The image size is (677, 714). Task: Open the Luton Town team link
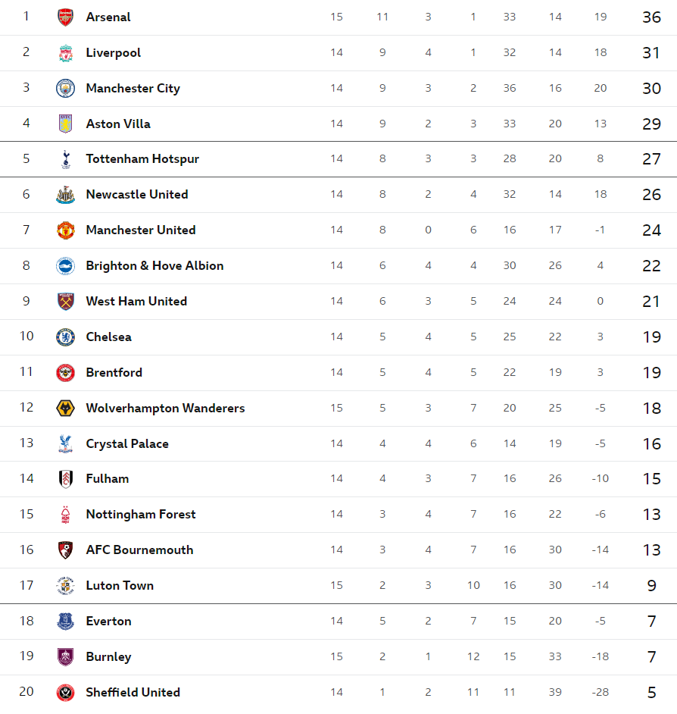pos(120,586)
